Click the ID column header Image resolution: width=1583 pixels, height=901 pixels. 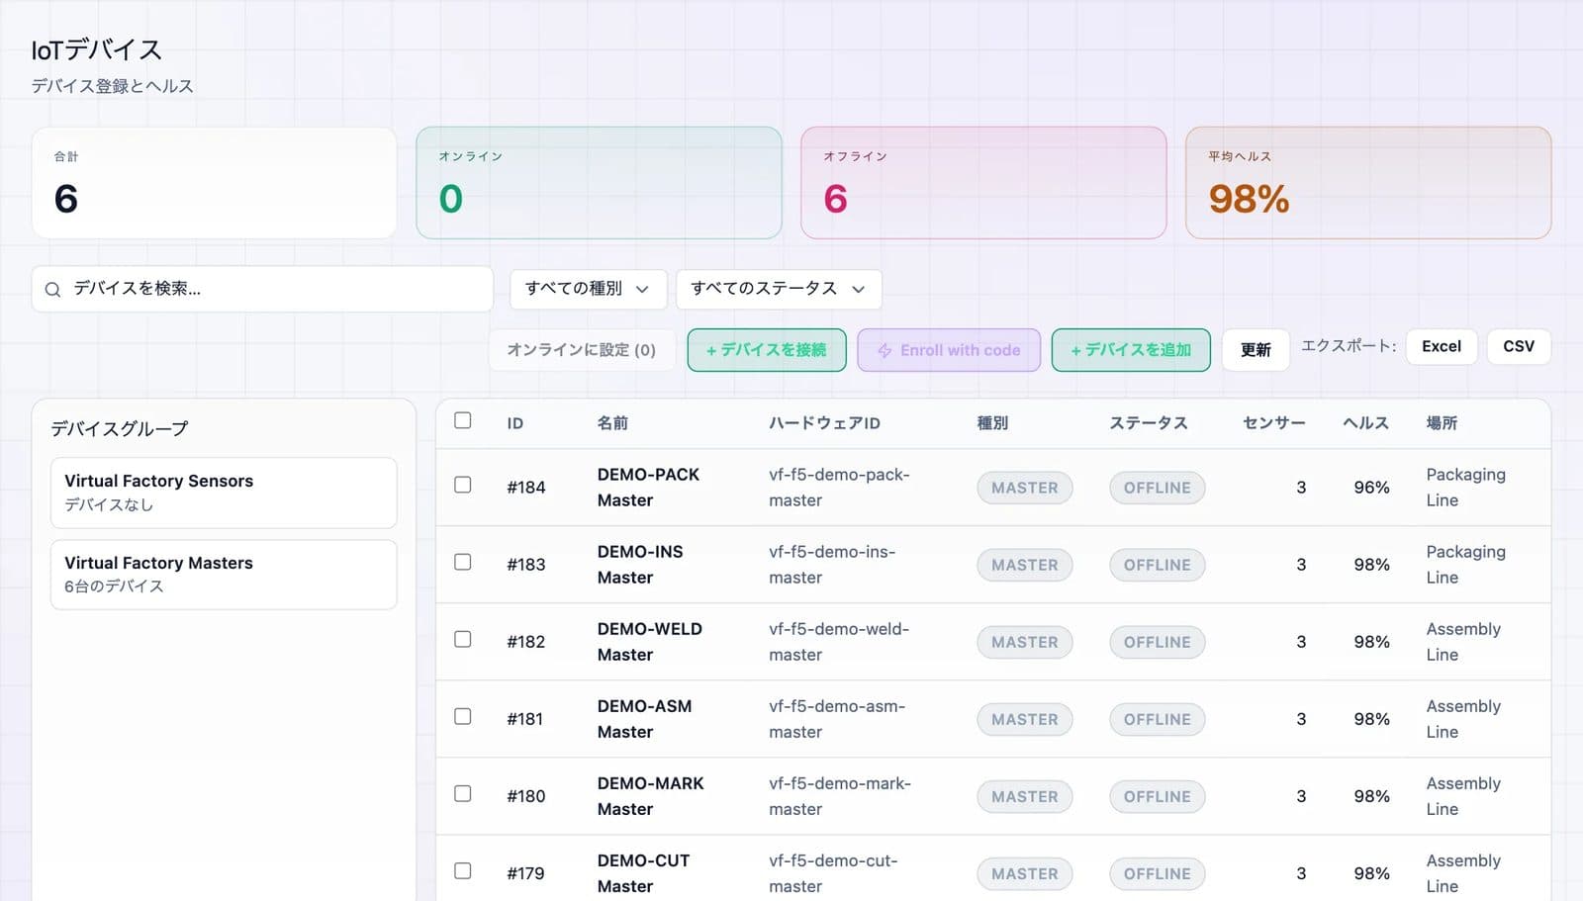click(x=515, y=423)
